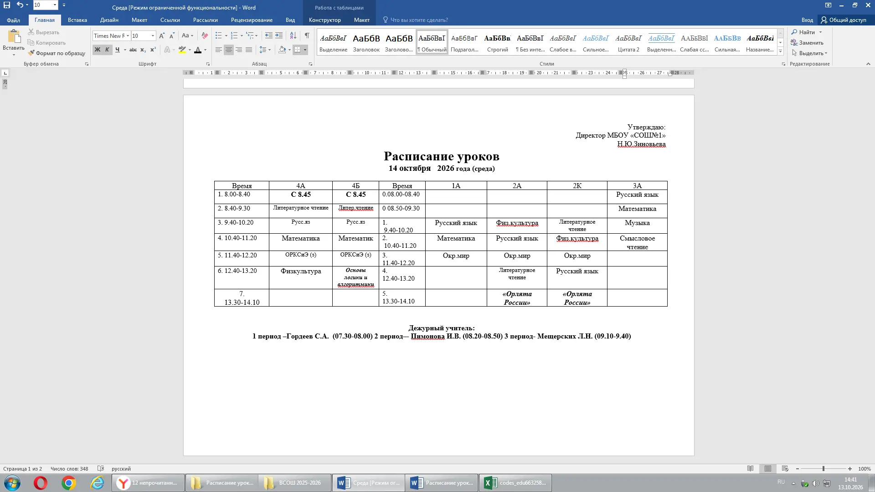This screenshot has width=875, height=492.
Task: Open the font size dropdown arrow
Action: click(x=153, y=36)
